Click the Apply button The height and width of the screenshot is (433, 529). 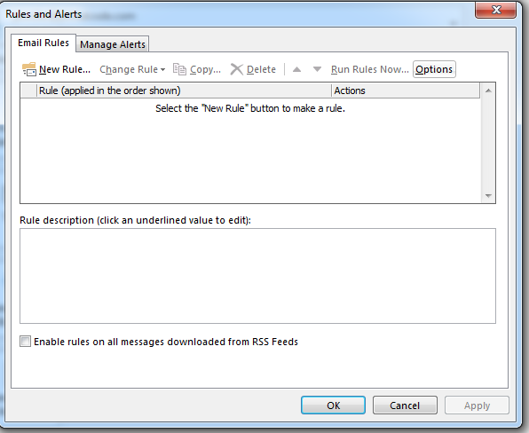point(477,405)
